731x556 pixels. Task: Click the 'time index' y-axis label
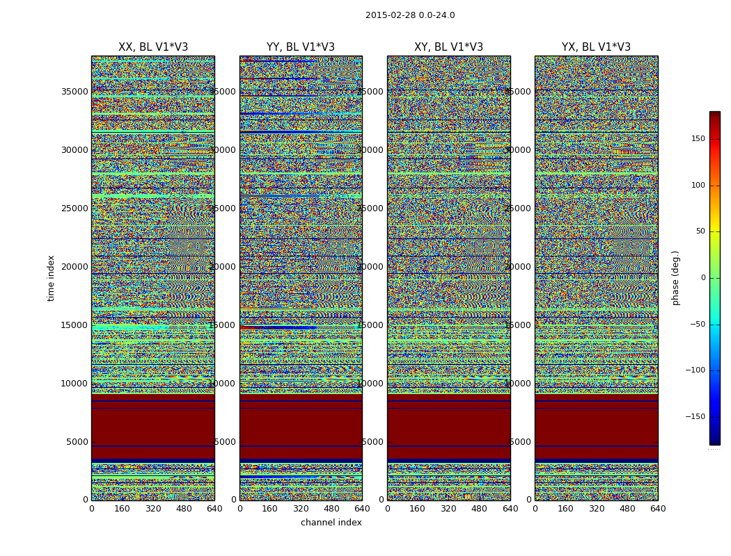(51, 278)
